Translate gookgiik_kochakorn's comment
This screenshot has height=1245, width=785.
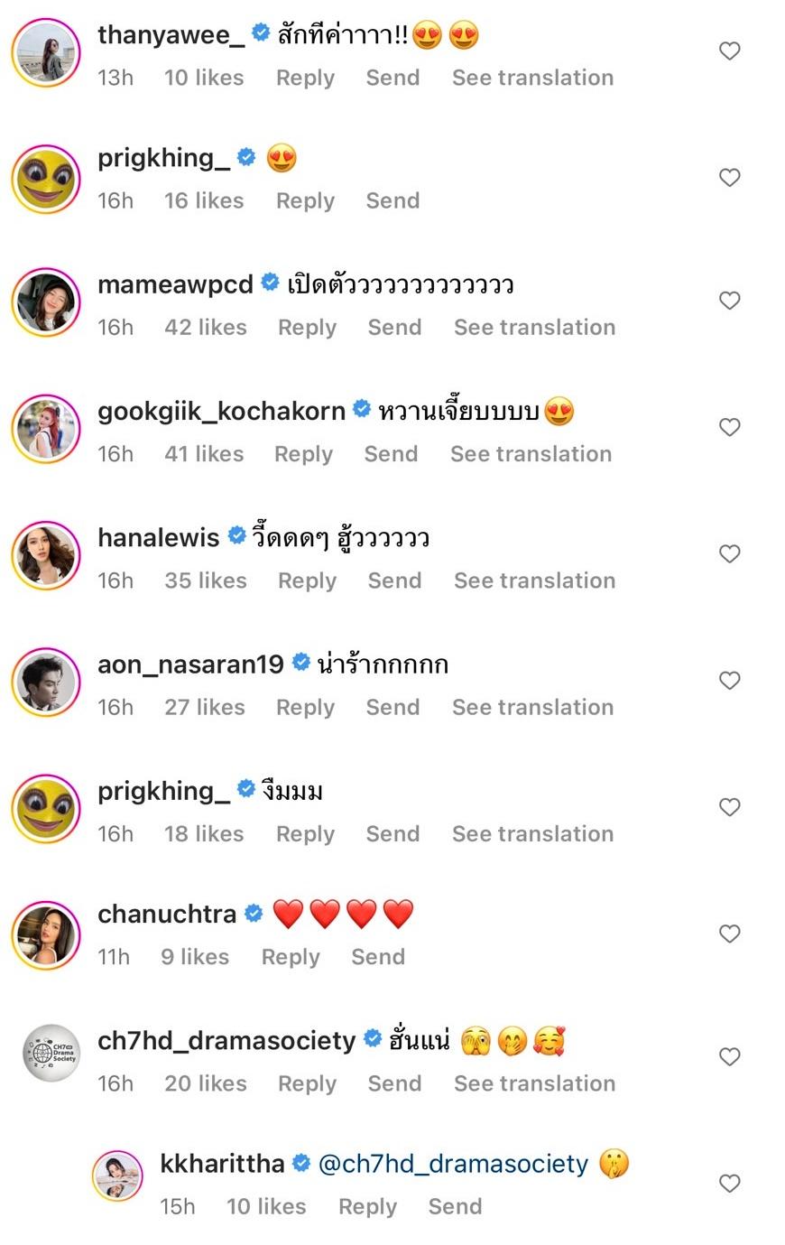531,453
